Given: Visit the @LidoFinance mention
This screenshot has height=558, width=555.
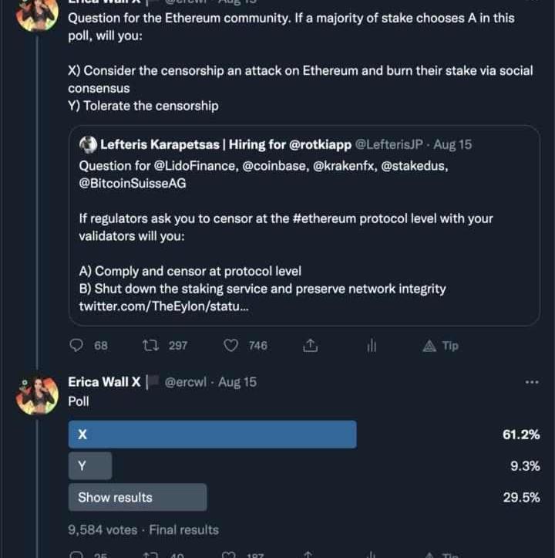Looking at the screenshot, I should pyautogui.click(x=196, y=166).
